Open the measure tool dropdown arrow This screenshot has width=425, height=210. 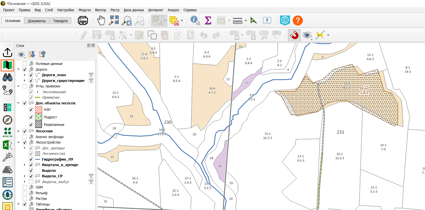tap(246, 20)
